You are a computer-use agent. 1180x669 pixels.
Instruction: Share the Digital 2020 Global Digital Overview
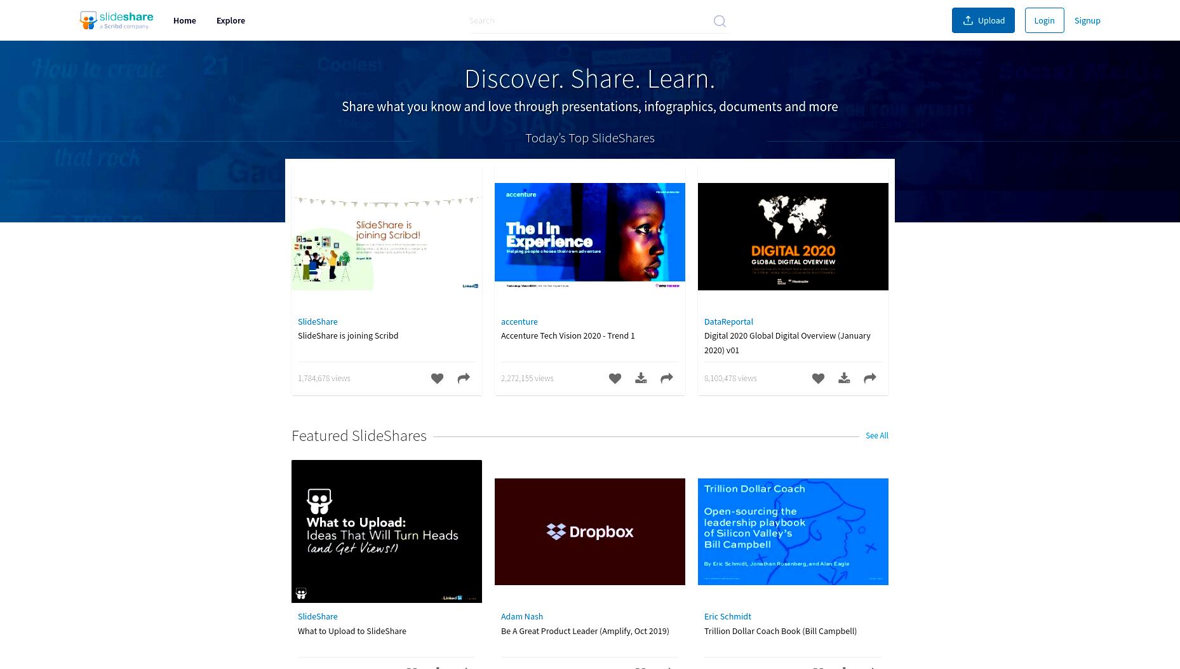[870, 378]
